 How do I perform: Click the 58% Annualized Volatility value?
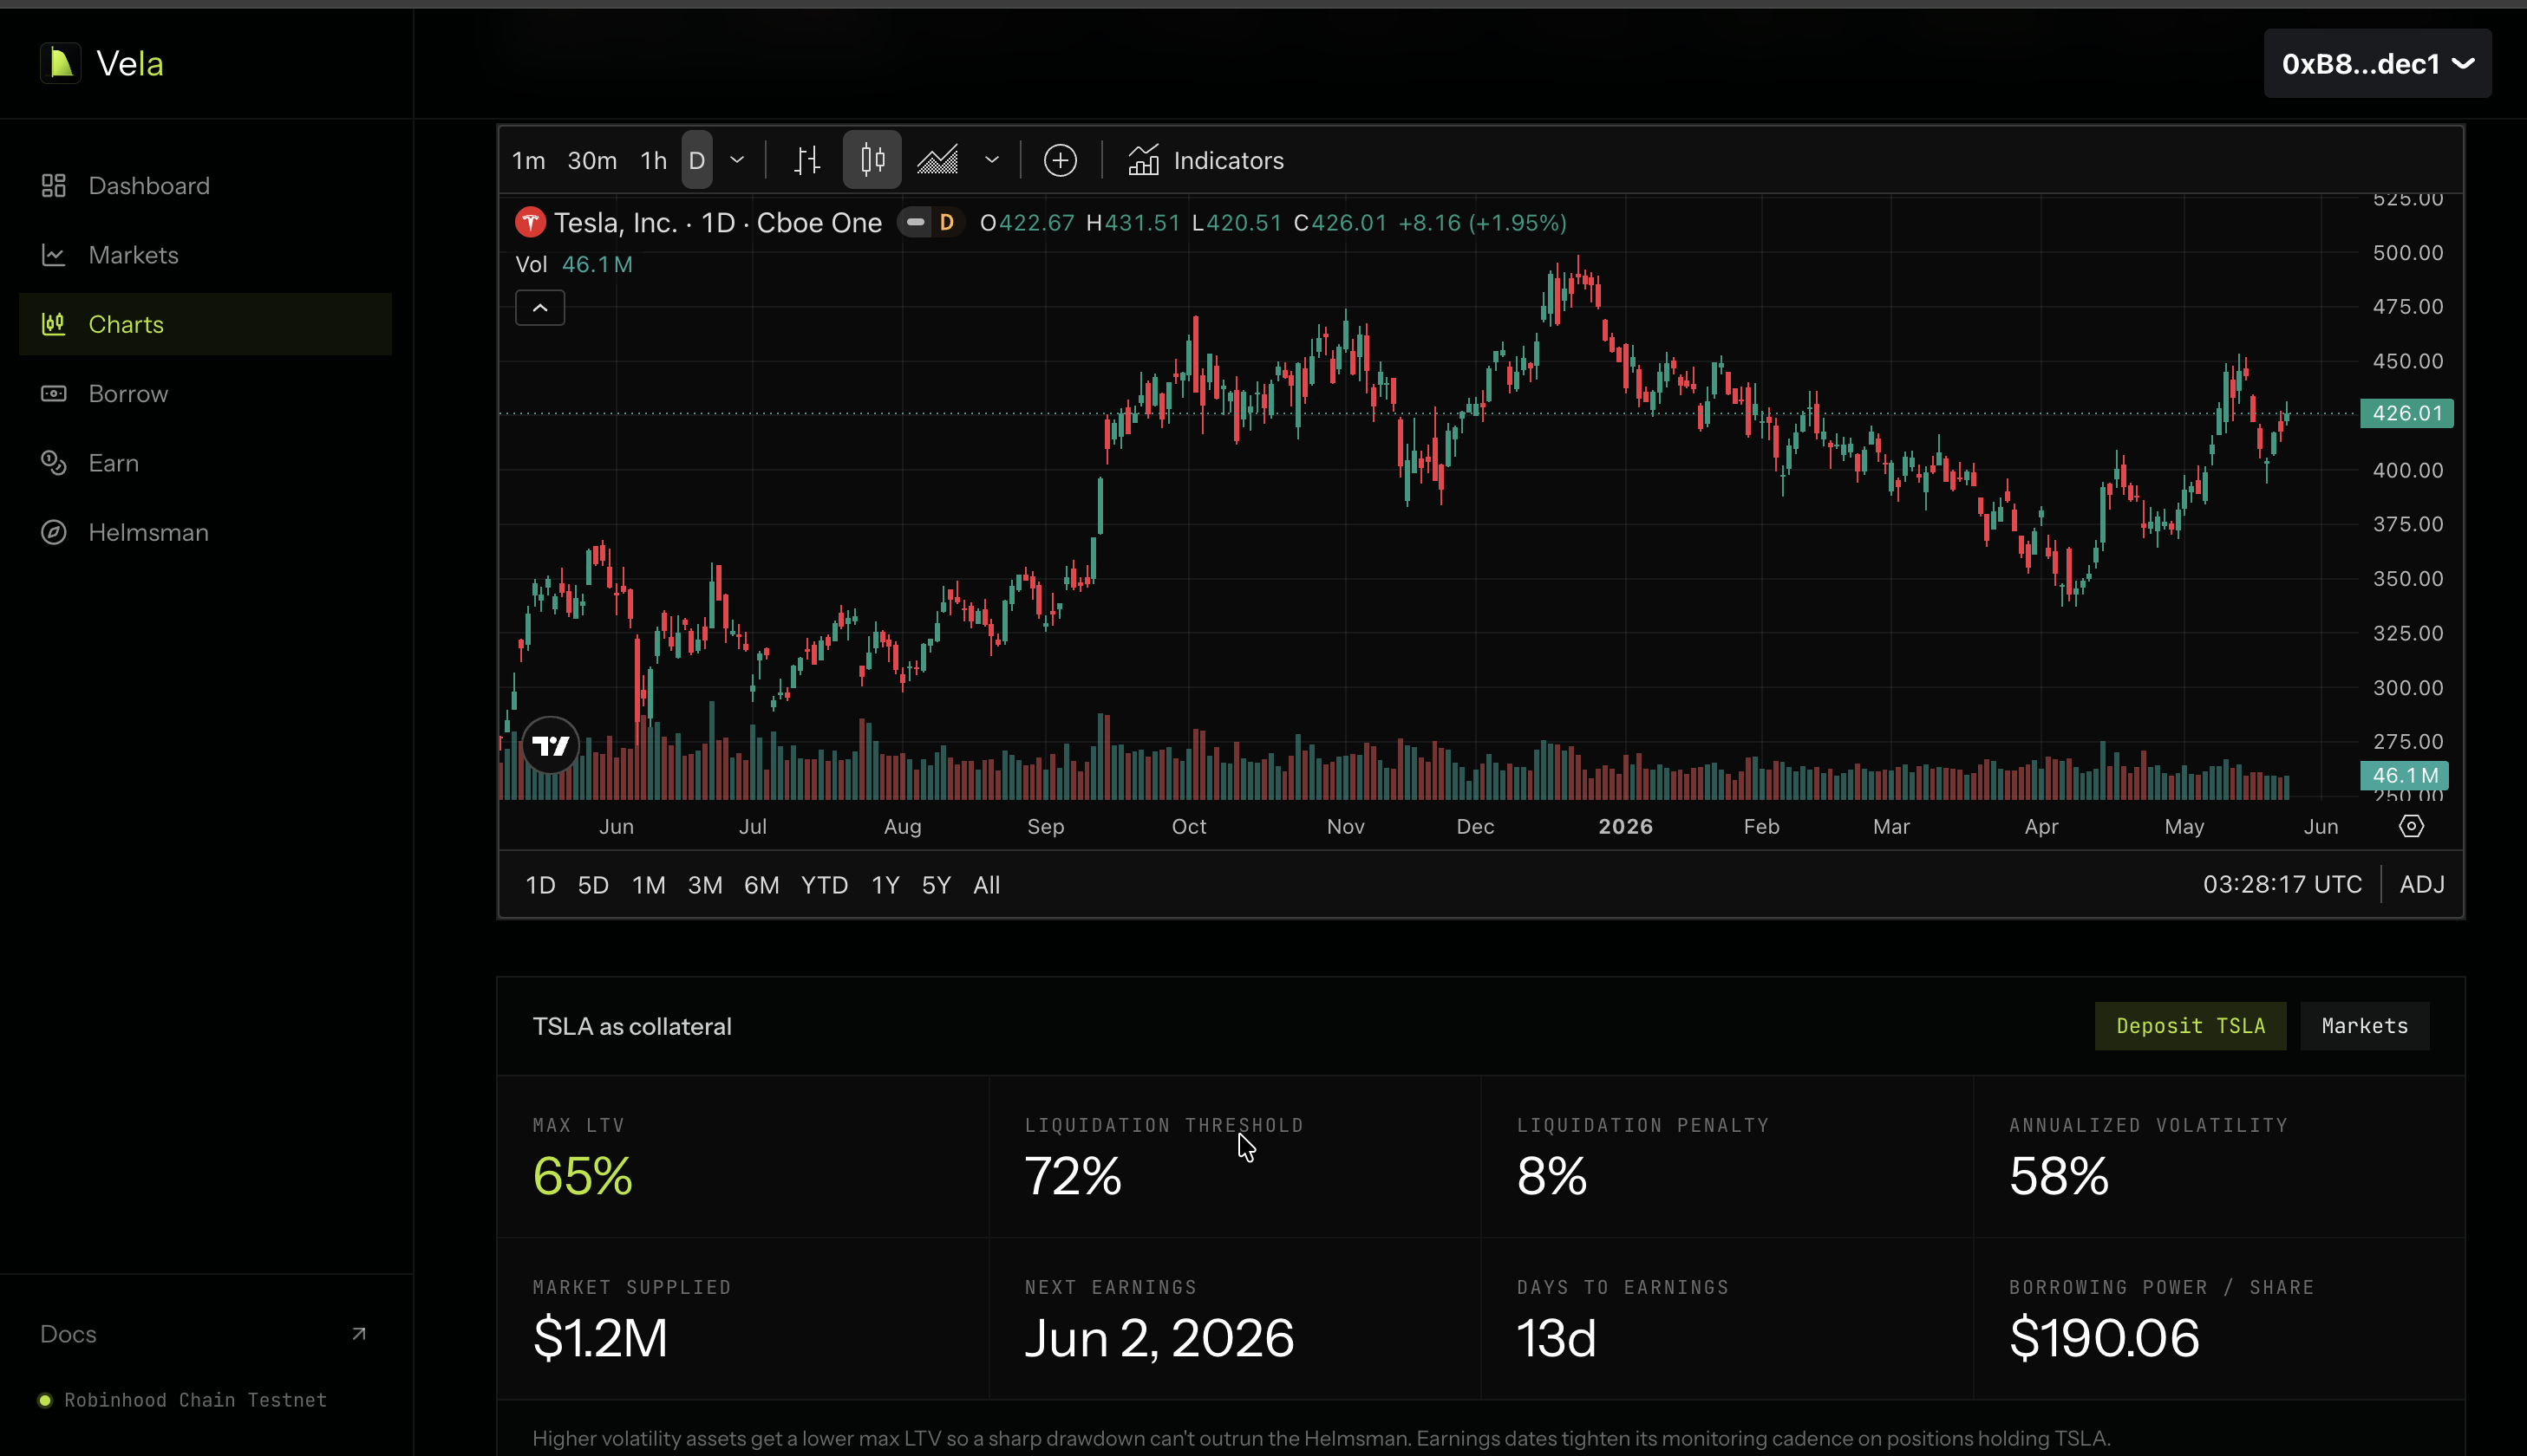2060,1176
